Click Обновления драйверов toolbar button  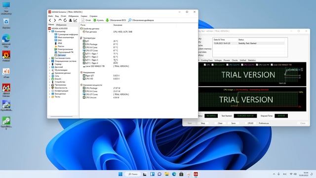[141, 20]
